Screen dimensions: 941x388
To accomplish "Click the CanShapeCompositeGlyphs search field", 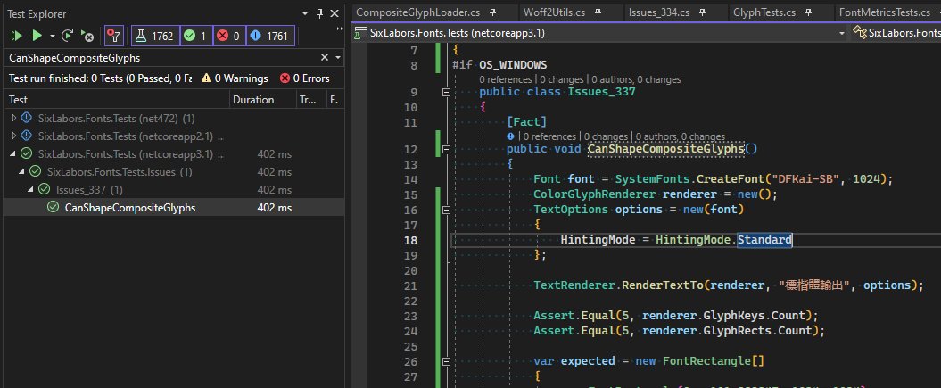I will (x=162, y=58).
